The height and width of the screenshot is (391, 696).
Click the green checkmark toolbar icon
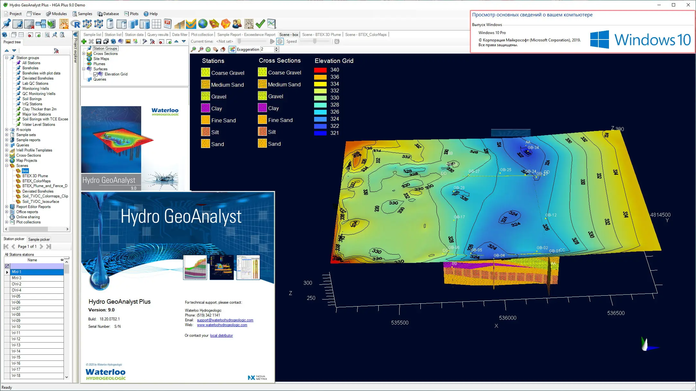260,24
